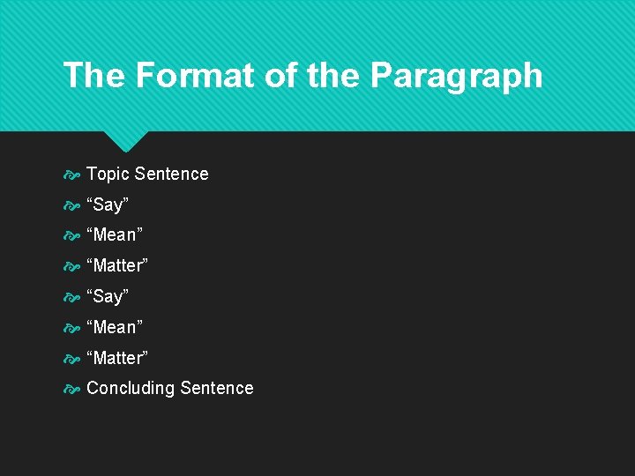Select the second "Mean" text

(113, 327)
